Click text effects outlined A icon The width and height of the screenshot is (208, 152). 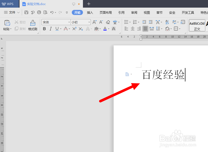[88, 29]
